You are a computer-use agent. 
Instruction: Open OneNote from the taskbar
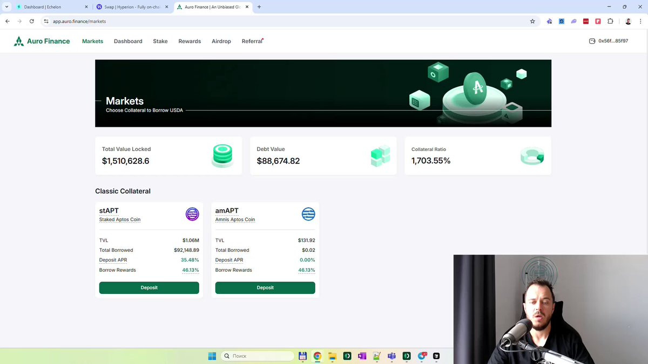pyautogui.click(x=362, y=356)
